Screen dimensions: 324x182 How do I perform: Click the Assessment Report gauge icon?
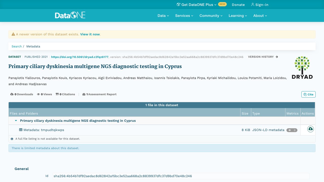84,94
